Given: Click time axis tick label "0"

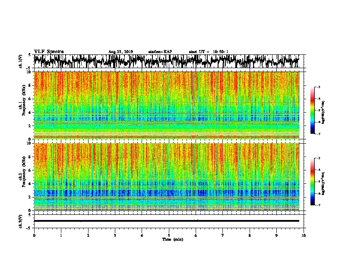Looking at the screenshot, I should point(34,236).
